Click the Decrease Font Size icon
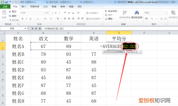This screenshot has height=106, width=178. [x=60, y=13]
